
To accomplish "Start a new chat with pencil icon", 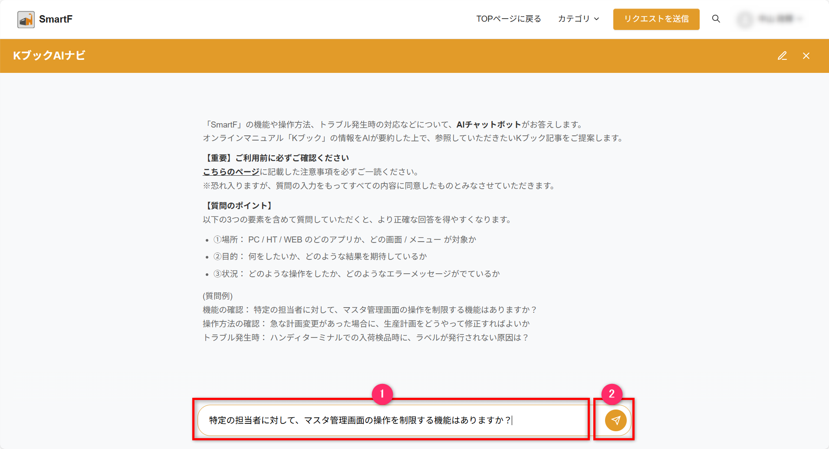I will [782, 56].
